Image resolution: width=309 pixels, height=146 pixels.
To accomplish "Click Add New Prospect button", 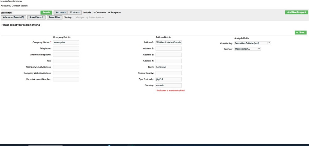I will pos(296,12).
